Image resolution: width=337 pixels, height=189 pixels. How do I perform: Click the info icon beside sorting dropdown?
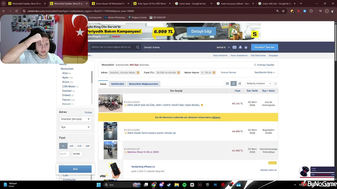tap(275, 83)
